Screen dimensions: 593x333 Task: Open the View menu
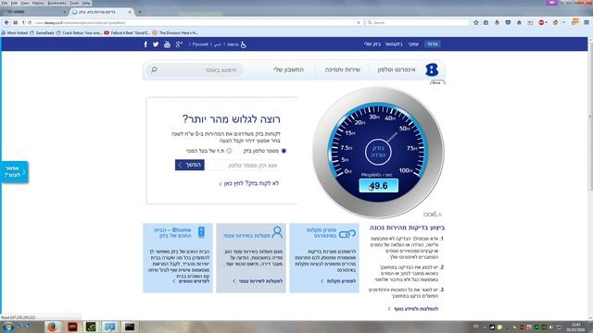pyautogui.click(x=25, y=3)
